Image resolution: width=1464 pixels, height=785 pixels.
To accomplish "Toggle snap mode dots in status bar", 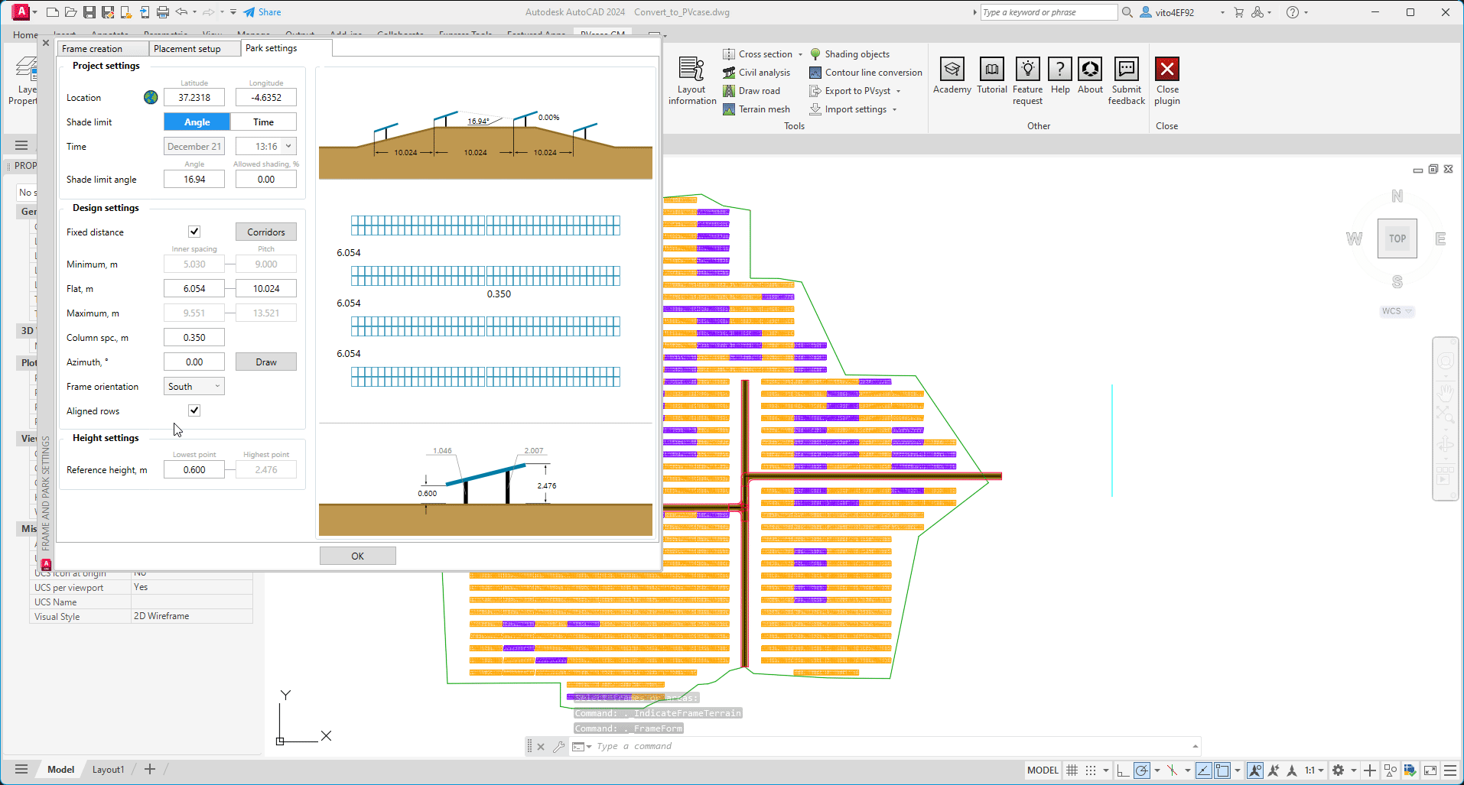I will (x=1091, y=770).
